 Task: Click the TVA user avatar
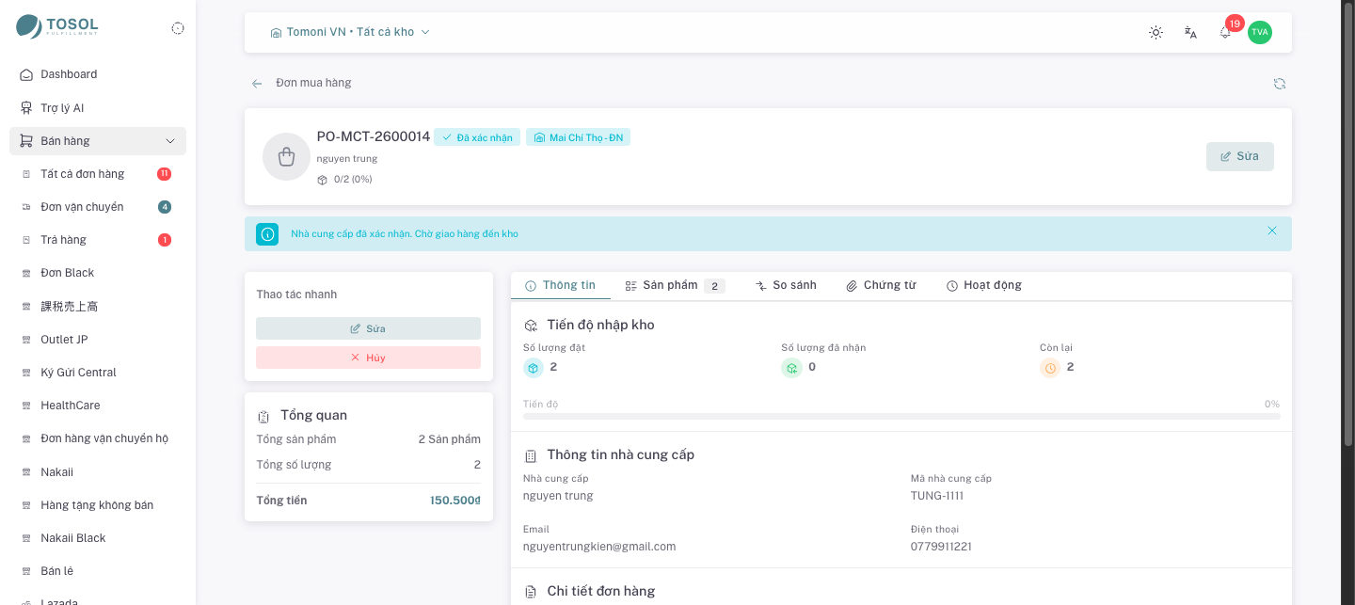tap(1260, 32)
